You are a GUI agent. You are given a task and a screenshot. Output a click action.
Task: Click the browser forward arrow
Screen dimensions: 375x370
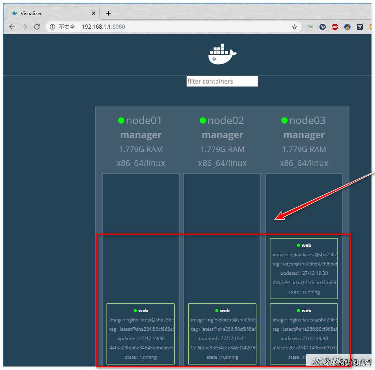(x=24, y=27)
